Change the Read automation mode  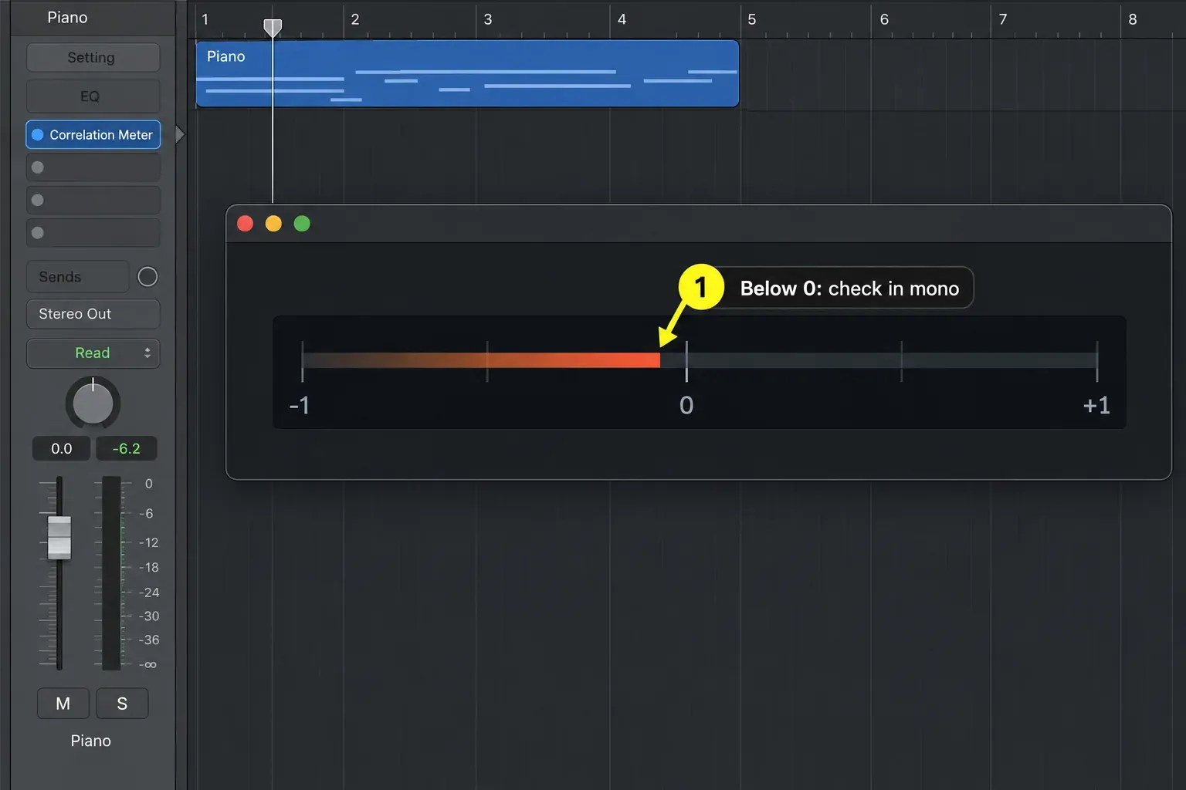click(93, 353)
